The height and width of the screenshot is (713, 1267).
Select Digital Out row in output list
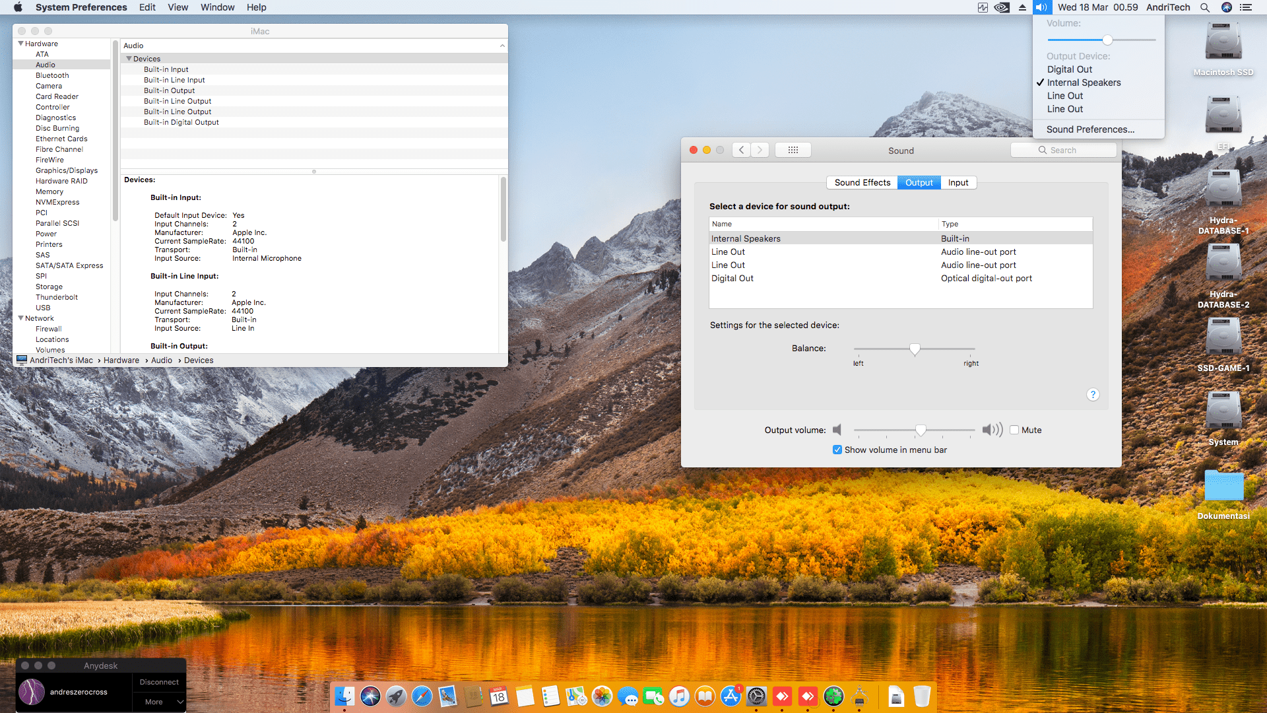pyautogui.click(x=732, y=278)
